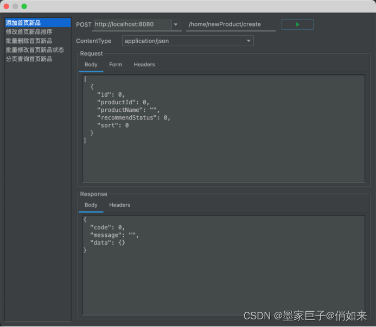Click the yellow minimize window button
The width and height of the screenshot is (376, 327).
(x=15, y=6)
